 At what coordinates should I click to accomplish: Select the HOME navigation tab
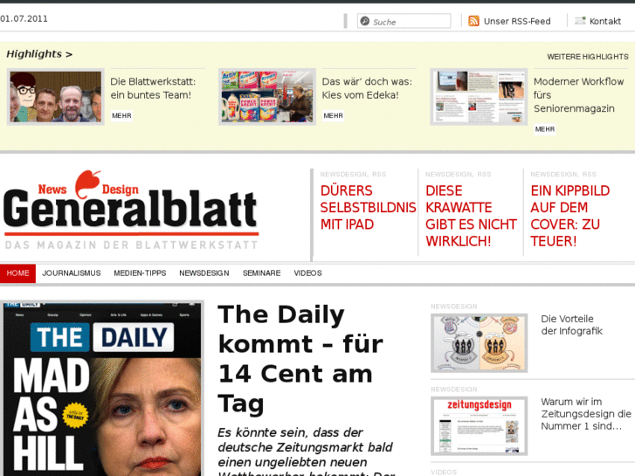[17, 273]
